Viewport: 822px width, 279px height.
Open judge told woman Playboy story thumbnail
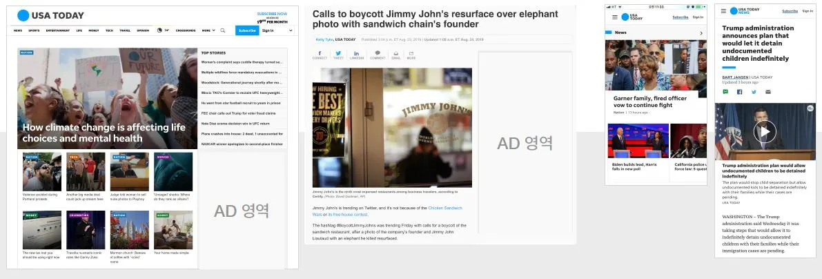click(130, 172)
